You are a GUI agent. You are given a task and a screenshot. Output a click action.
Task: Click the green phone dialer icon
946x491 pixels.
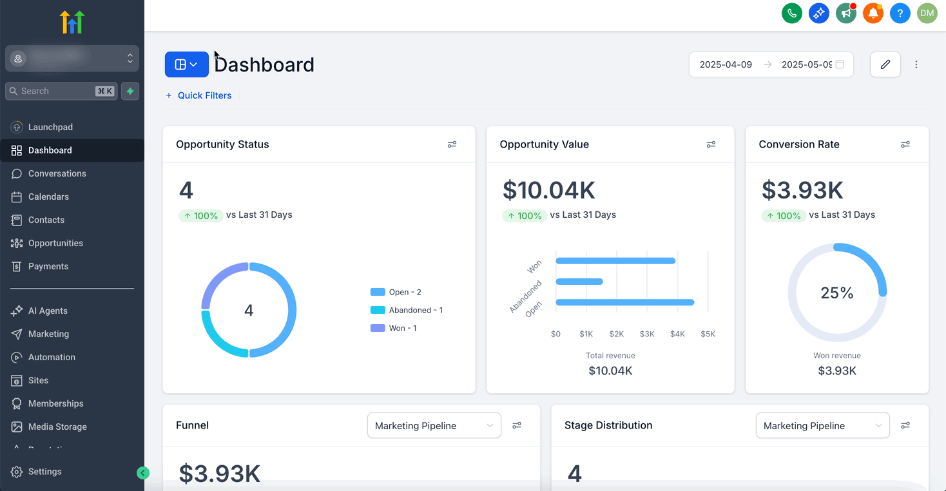(792, 13)
